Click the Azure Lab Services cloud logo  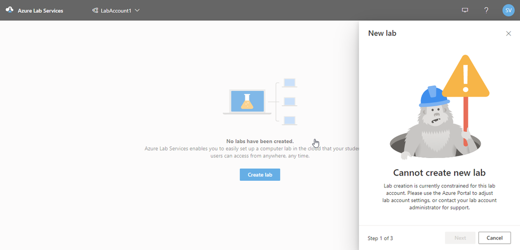9,10
